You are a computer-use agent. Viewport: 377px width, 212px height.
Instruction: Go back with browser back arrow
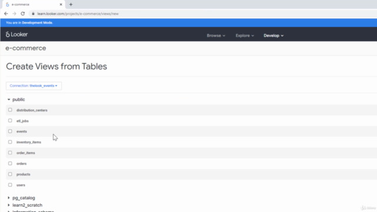pyautogui.click(x=6, y=14)
